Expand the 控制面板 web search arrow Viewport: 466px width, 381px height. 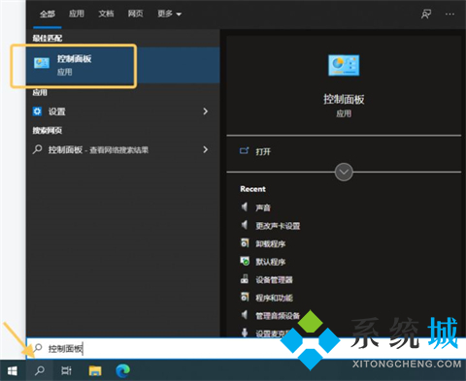coord(205,149)
